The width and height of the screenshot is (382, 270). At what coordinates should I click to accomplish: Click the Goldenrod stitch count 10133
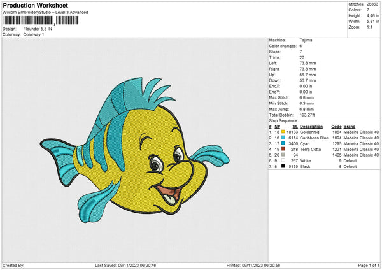click(x=292, y=132)
